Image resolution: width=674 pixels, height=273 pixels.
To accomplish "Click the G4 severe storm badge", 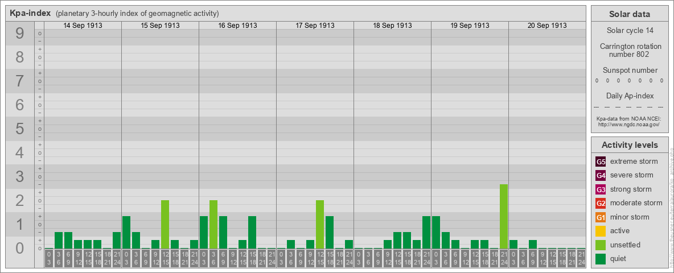I will pyautogui.click(x=601, y=175).
